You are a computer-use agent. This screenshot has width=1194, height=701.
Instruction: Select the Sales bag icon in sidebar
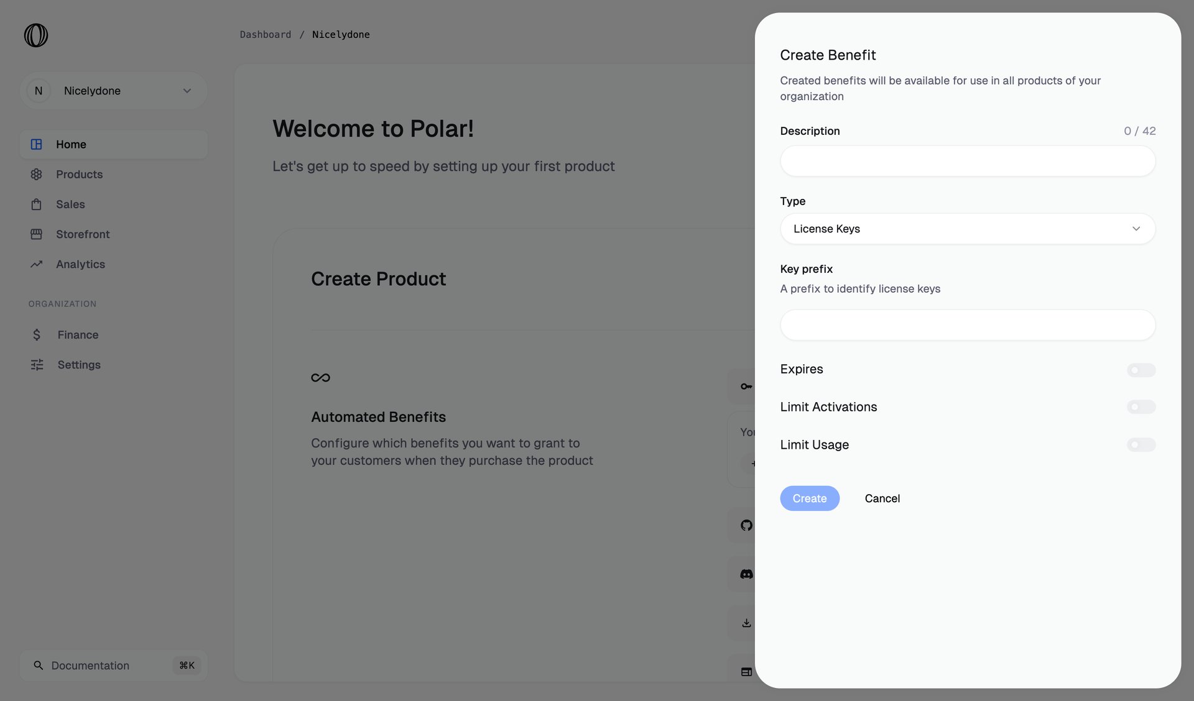click(36, 204)
